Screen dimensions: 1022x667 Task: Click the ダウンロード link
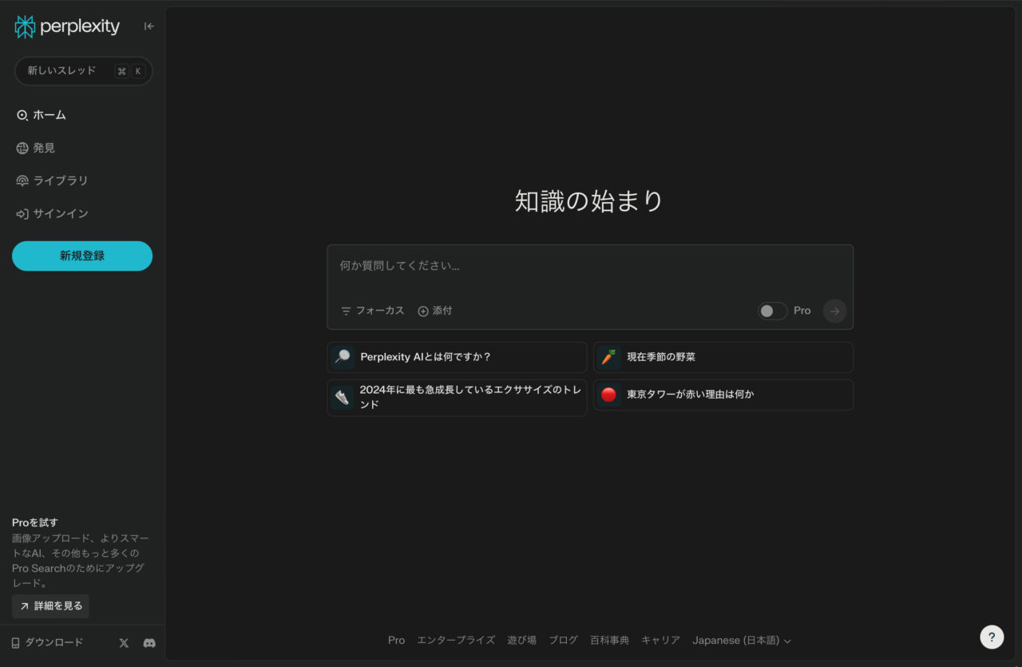coord(47,642)
